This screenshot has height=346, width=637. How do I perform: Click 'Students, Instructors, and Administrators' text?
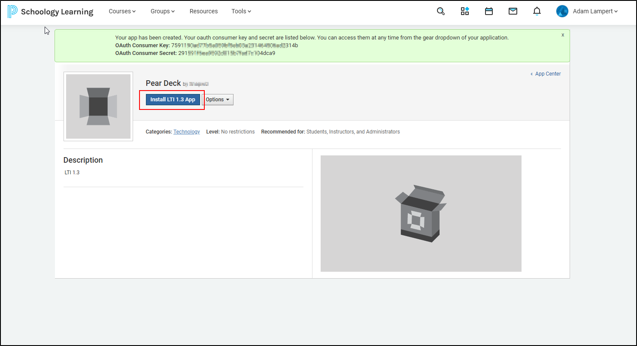click(353, 132)
